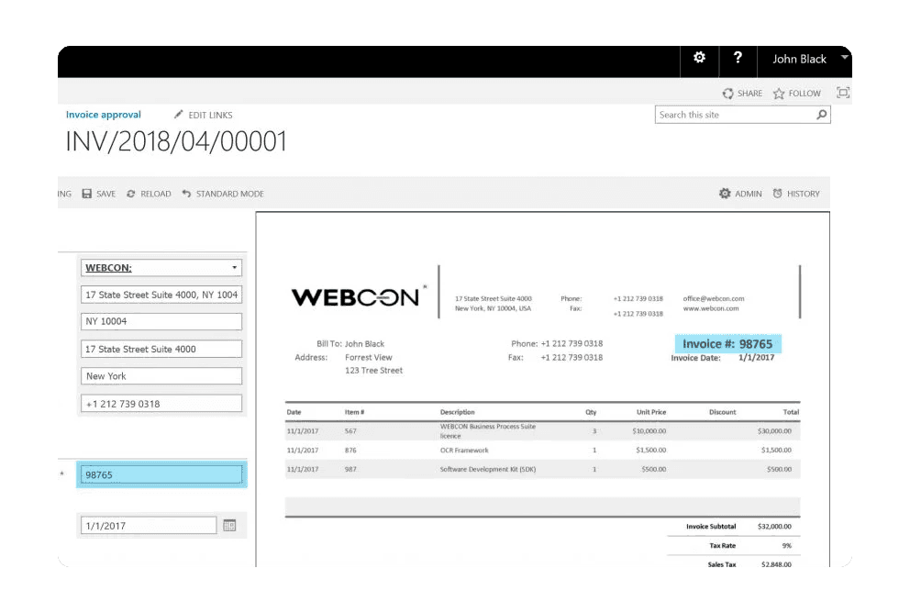
Task: Click EDIT LINKS pencil option
Action: coord(204,115)
